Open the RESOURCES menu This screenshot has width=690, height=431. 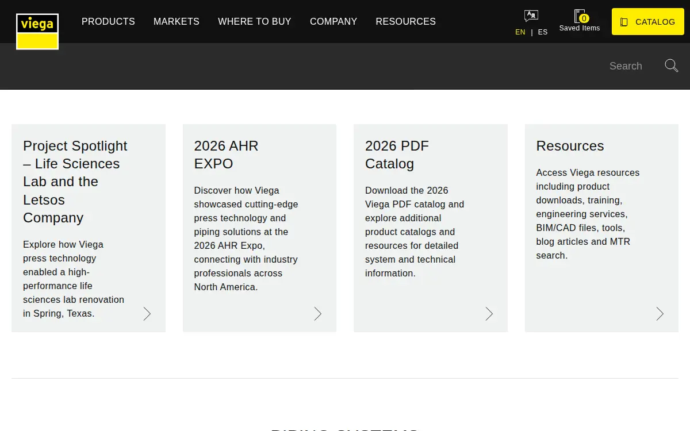[x=406, y=21]
